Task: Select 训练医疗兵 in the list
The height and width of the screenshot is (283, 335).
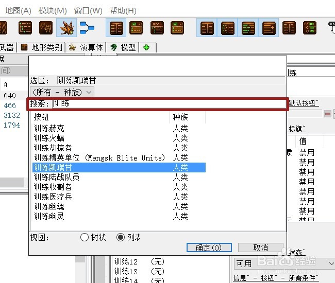Action: [119, 197]
